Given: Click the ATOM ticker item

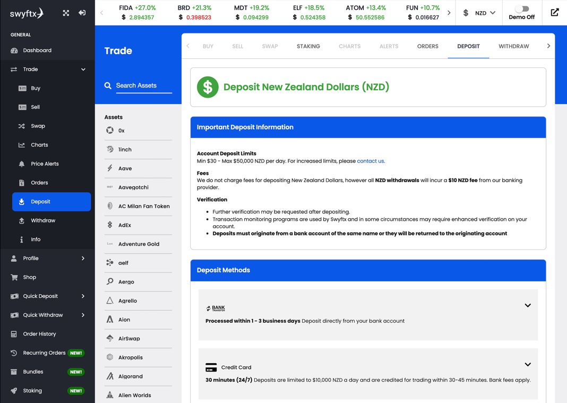Looking at the screenshot, I should click(366, 13).
